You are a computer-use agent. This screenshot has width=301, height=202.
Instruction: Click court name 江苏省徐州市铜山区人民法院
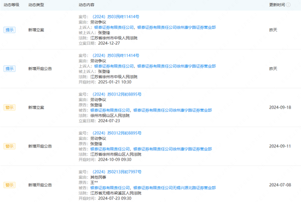click(116, 155)
